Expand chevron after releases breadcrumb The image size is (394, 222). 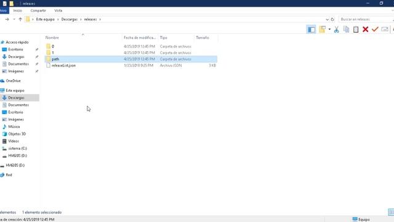[100, 19]
